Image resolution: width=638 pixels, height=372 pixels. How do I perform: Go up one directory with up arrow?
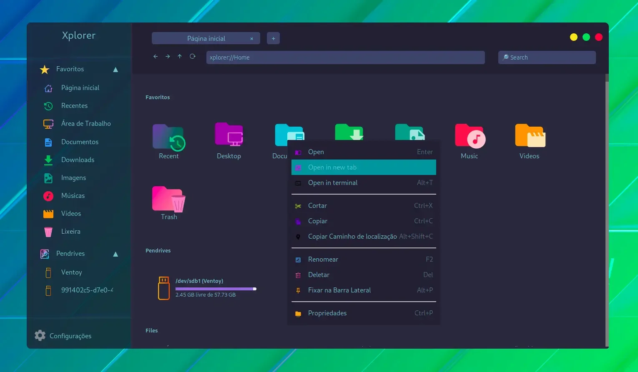pyautogui.click(x=180, y=57)
